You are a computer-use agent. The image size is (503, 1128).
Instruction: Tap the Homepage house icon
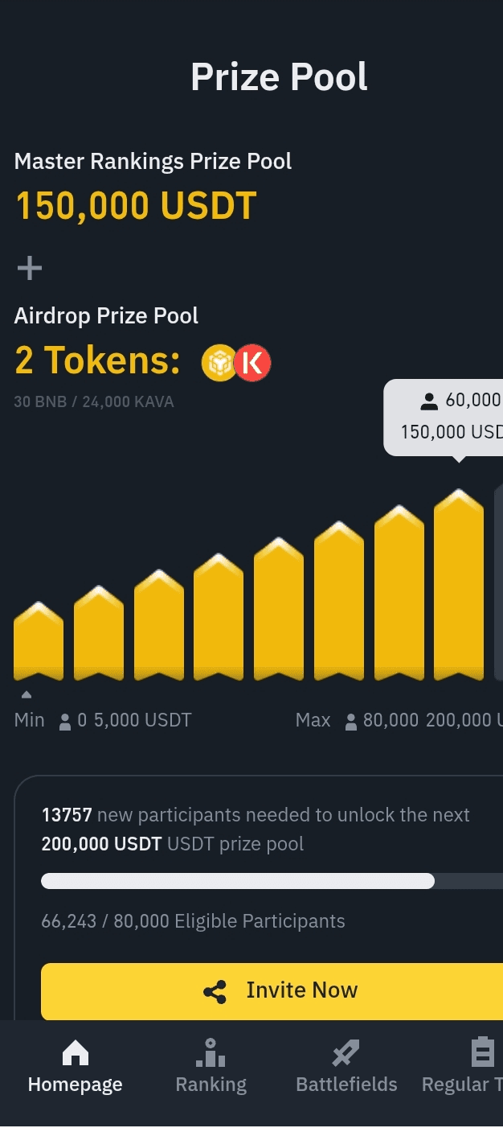76,1052
